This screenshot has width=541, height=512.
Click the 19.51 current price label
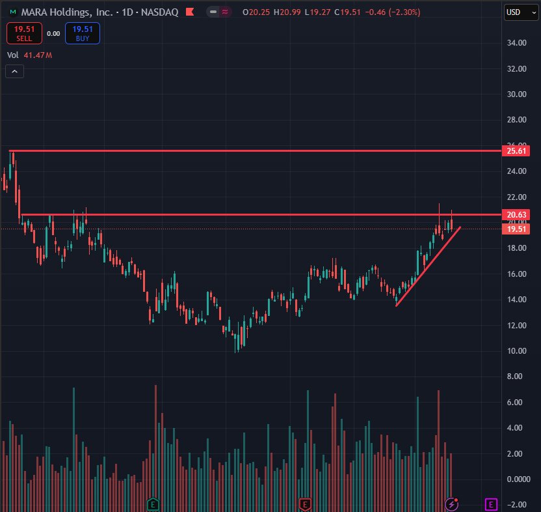516,229
